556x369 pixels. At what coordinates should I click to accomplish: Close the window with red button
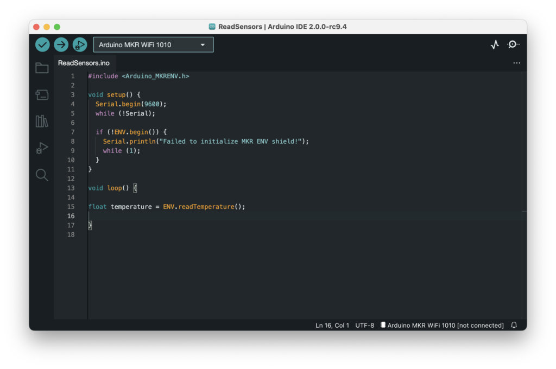36,27
